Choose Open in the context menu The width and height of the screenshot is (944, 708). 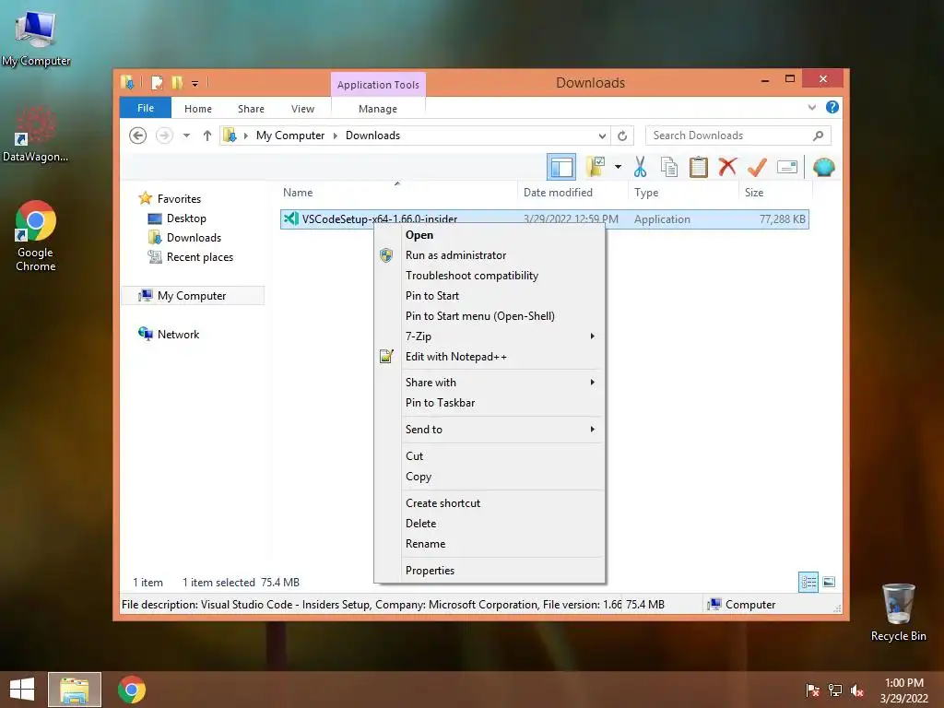(490, 235)
